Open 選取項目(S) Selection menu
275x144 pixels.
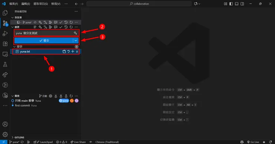point(41,4)
